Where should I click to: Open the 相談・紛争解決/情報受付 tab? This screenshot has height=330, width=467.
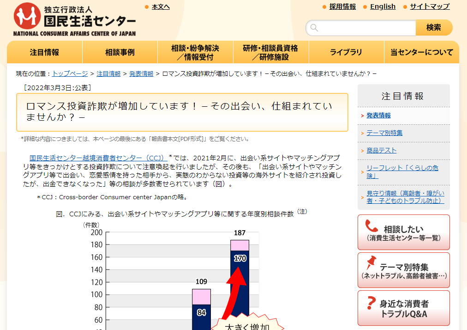(x=195, y=52)
